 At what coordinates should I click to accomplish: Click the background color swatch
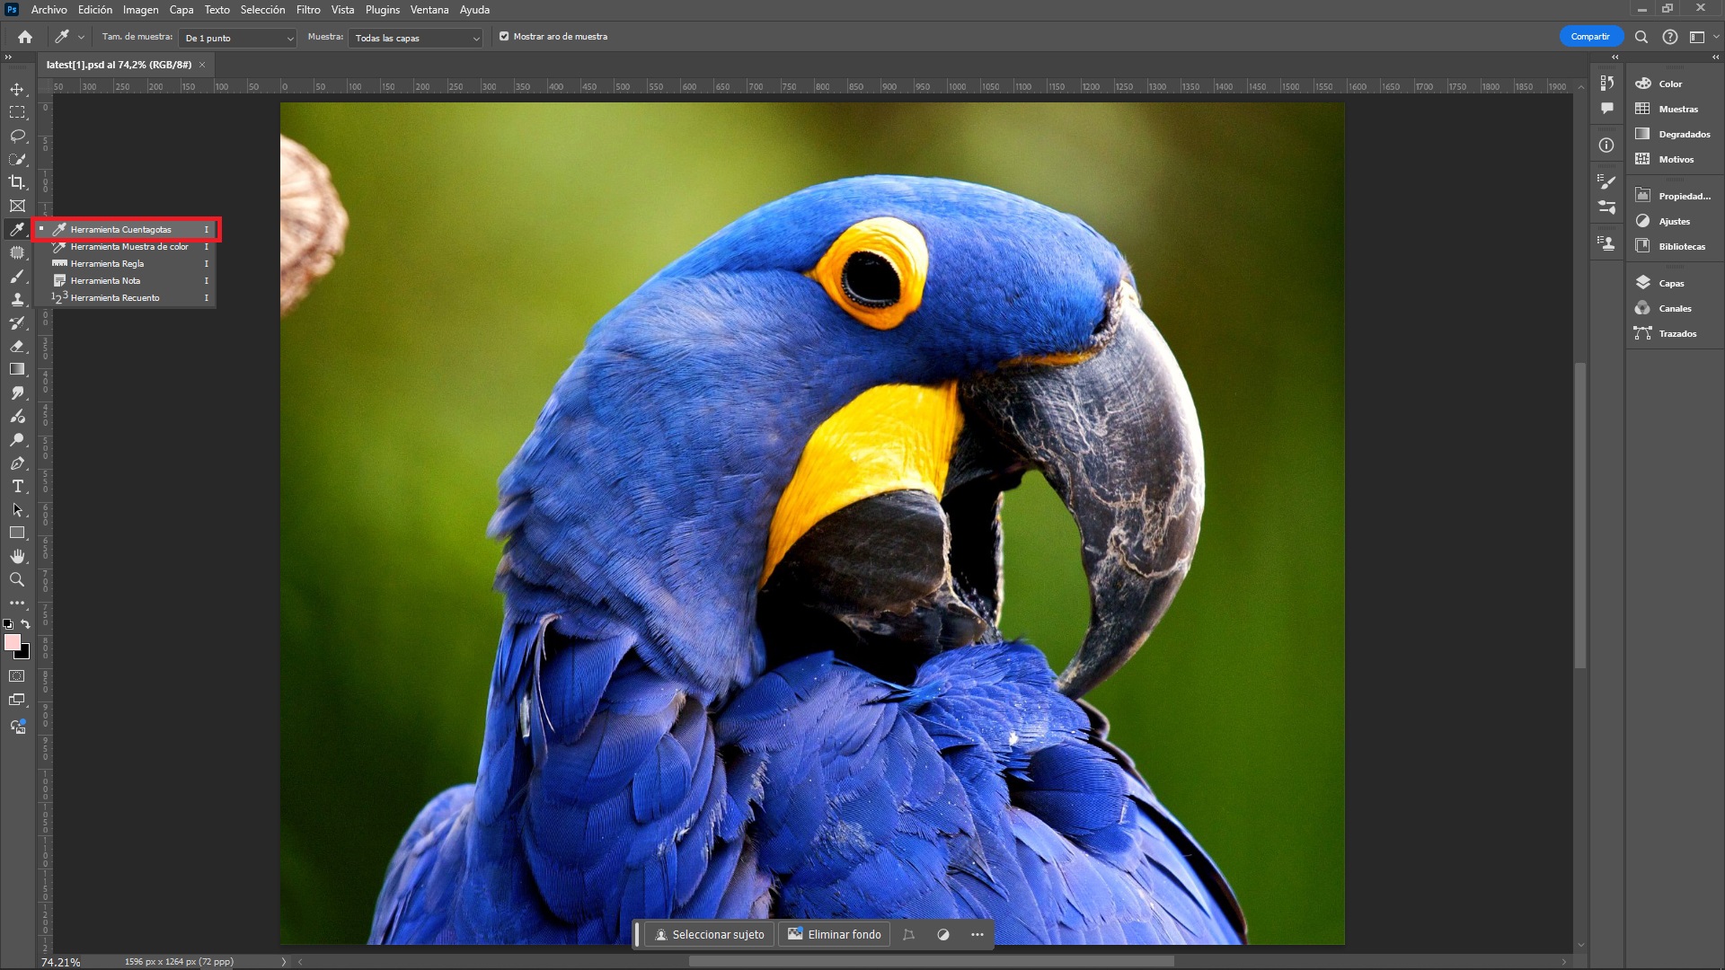[x=24, y=653]
